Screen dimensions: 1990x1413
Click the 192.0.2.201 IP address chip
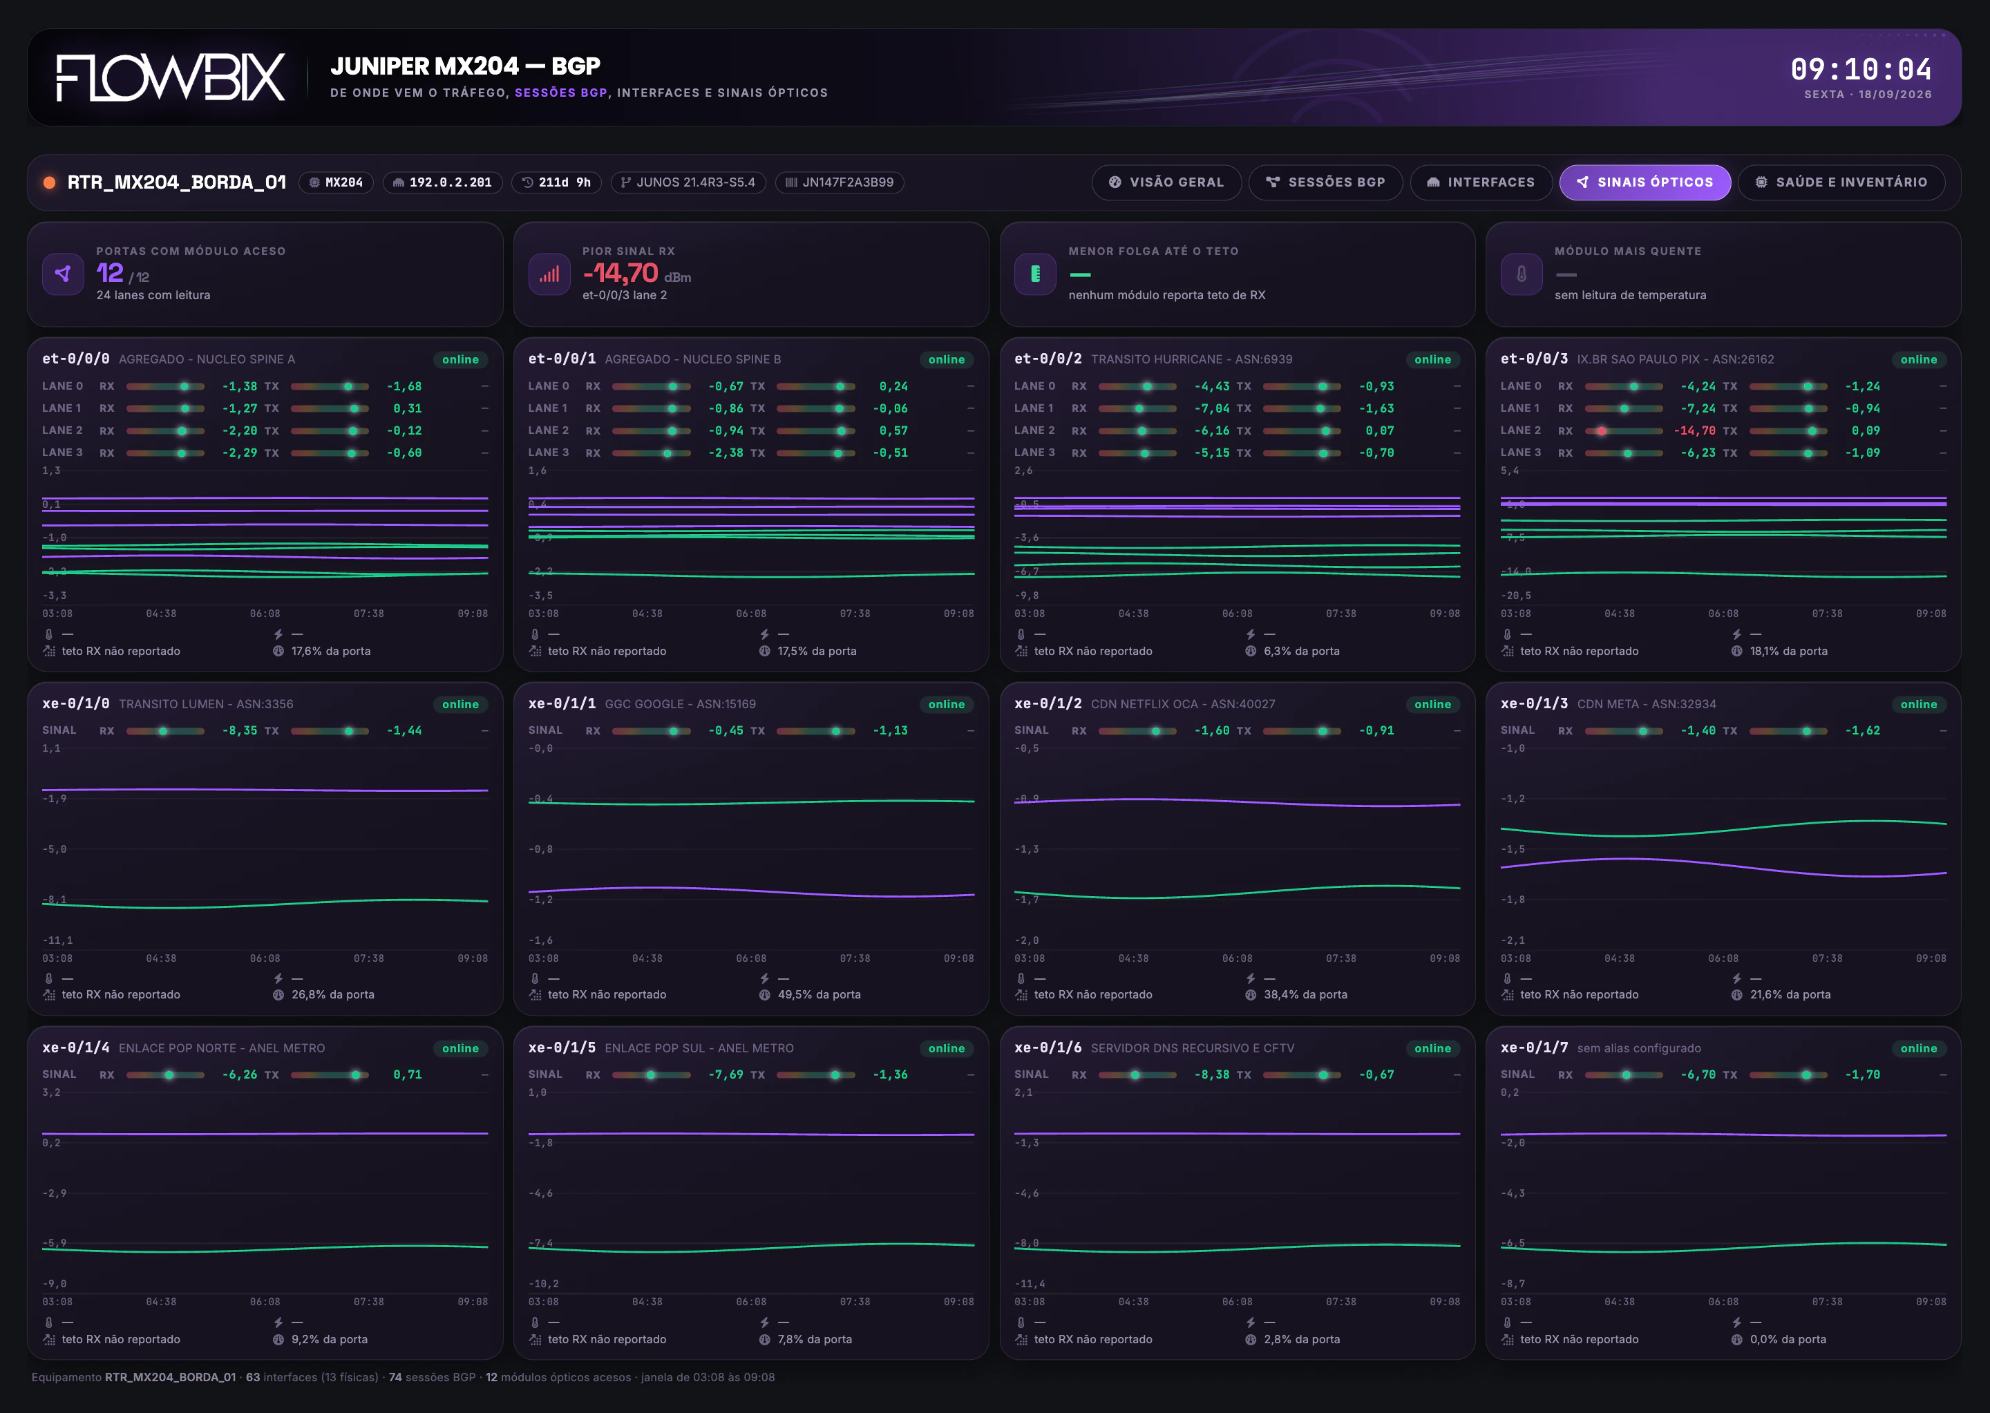tap(442, 182)
